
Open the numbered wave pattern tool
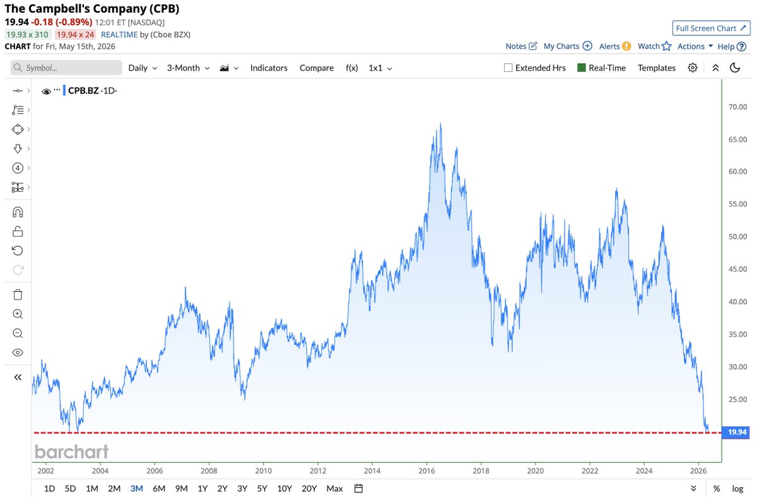[18, 168]
